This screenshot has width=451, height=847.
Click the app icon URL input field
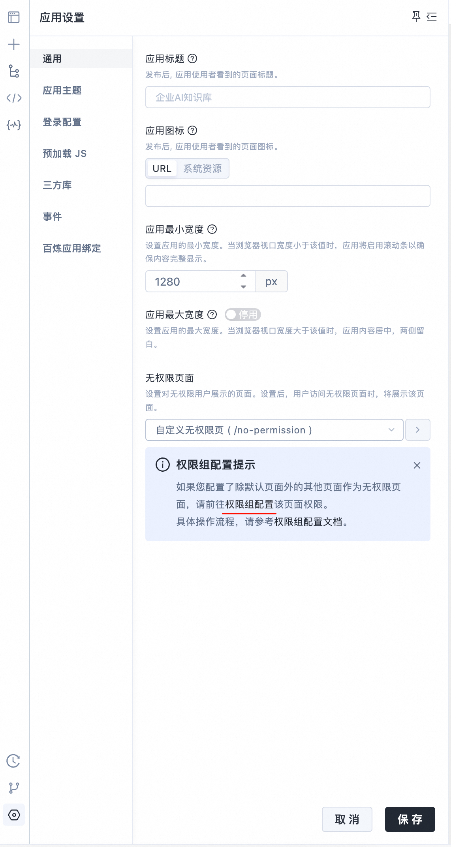pos(288,196)
